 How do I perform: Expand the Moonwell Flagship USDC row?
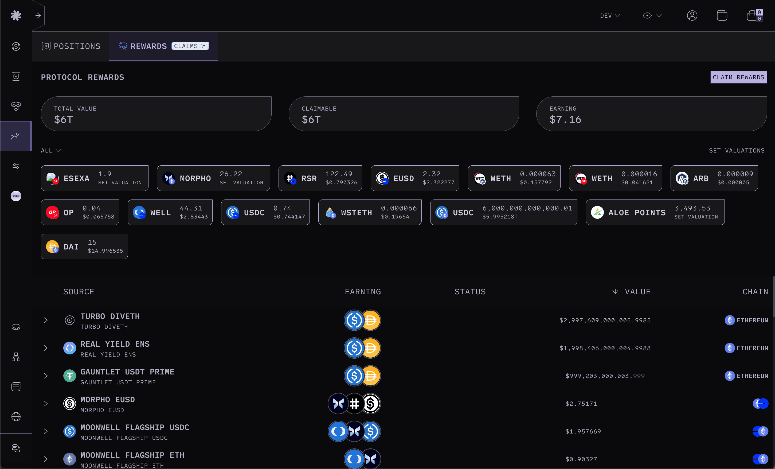(x=46, y=431)
